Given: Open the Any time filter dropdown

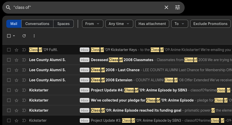Looking at the screenshot, I should click(x=119, y=24).
